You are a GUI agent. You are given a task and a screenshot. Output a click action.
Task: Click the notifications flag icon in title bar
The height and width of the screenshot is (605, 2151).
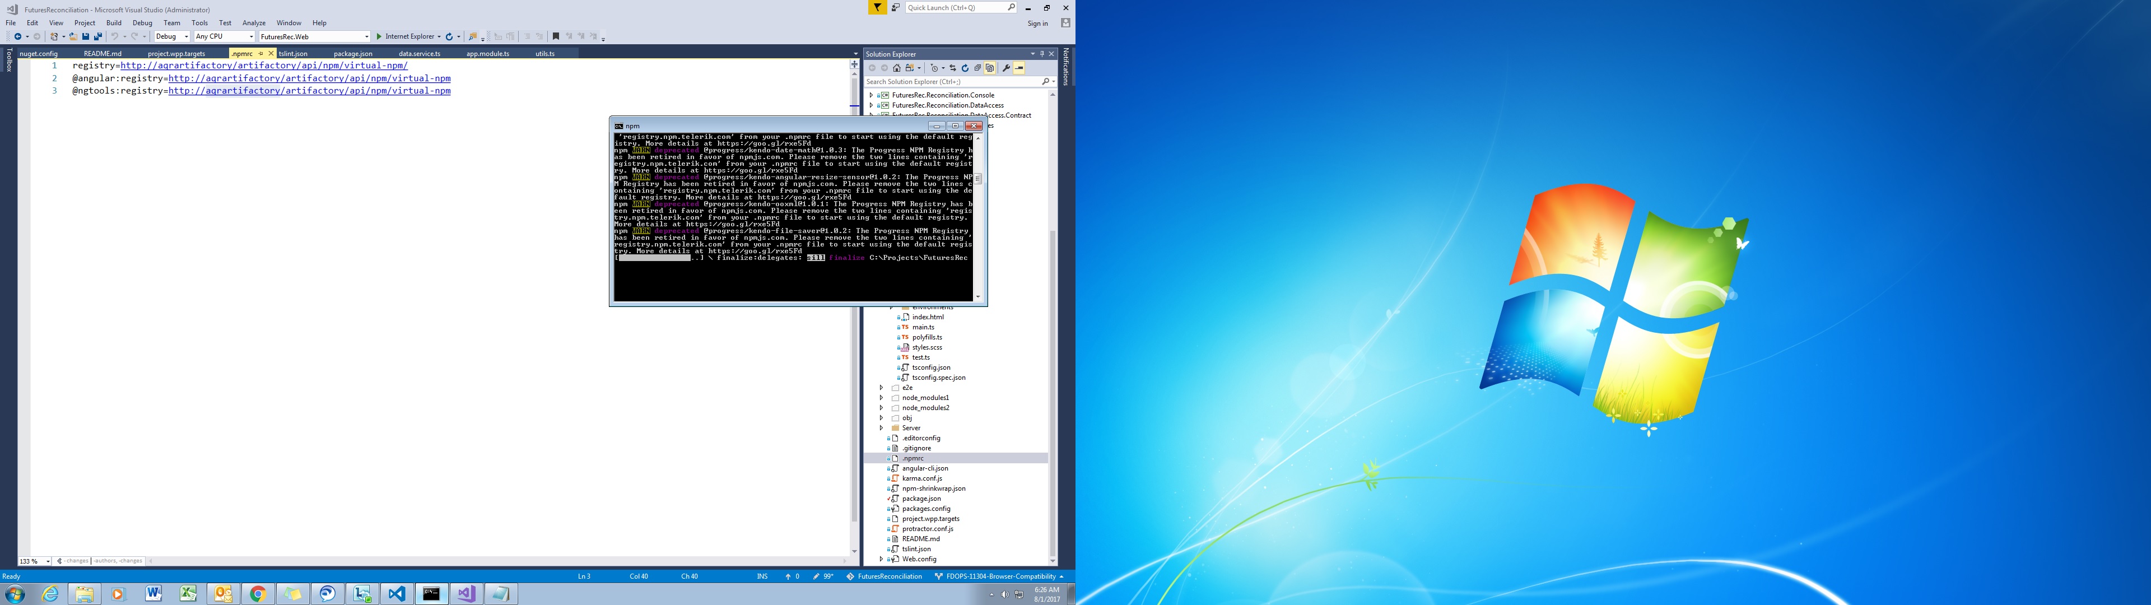tap(878, 7)
